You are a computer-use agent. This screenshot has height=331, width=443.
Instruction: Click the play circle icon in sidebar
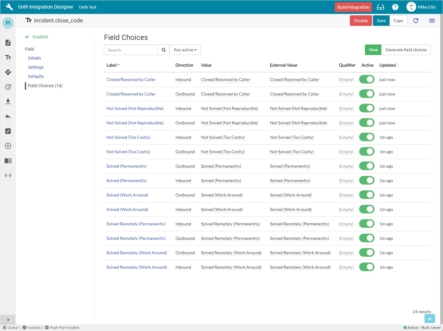pyautogui.click(x=8, y=146)
